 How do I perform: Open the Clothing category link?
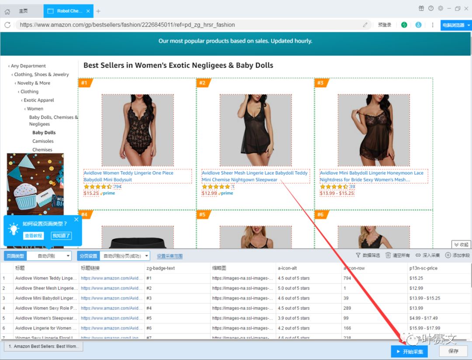coord(30,91)
